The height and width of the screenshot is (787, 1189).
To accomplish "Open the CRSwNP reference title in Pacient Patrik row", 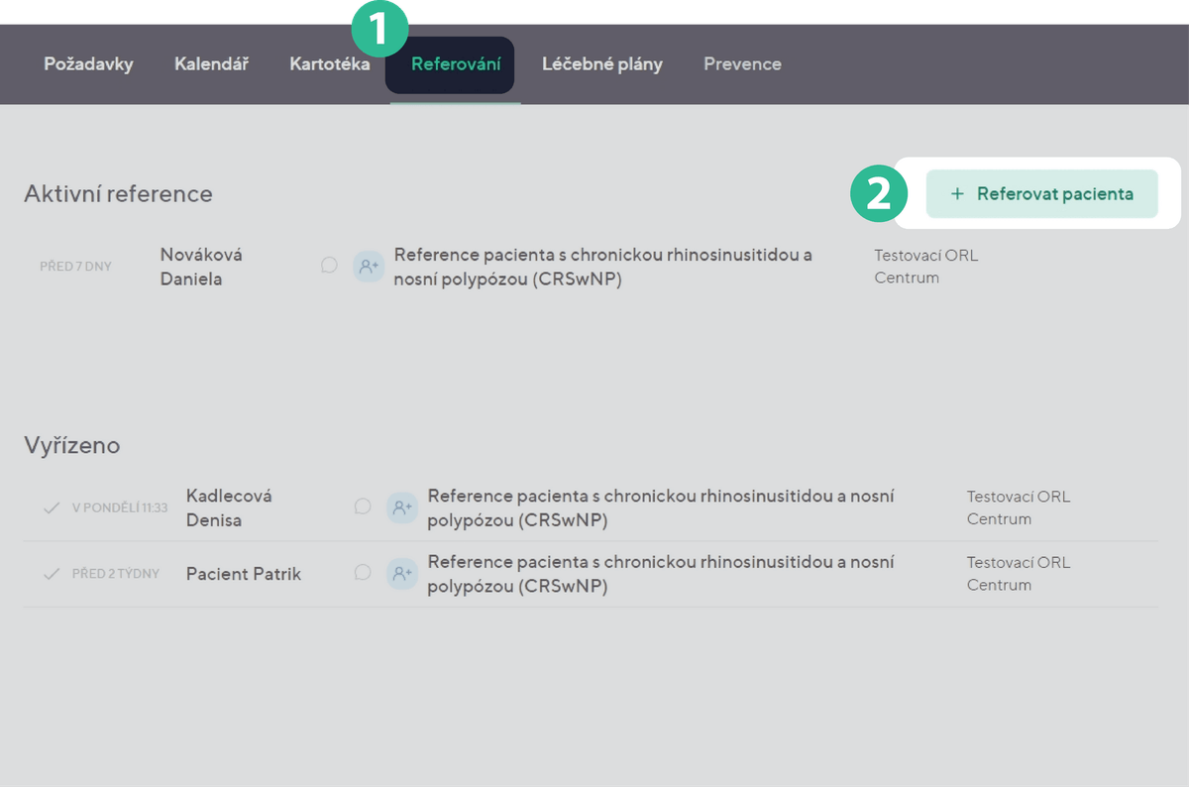I will [660, 574].
